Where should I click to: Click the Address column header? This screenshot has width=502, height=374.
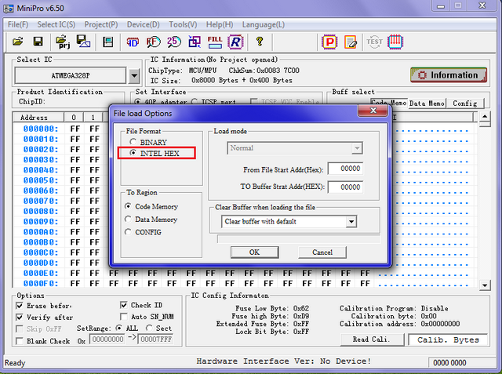point(38,117)
